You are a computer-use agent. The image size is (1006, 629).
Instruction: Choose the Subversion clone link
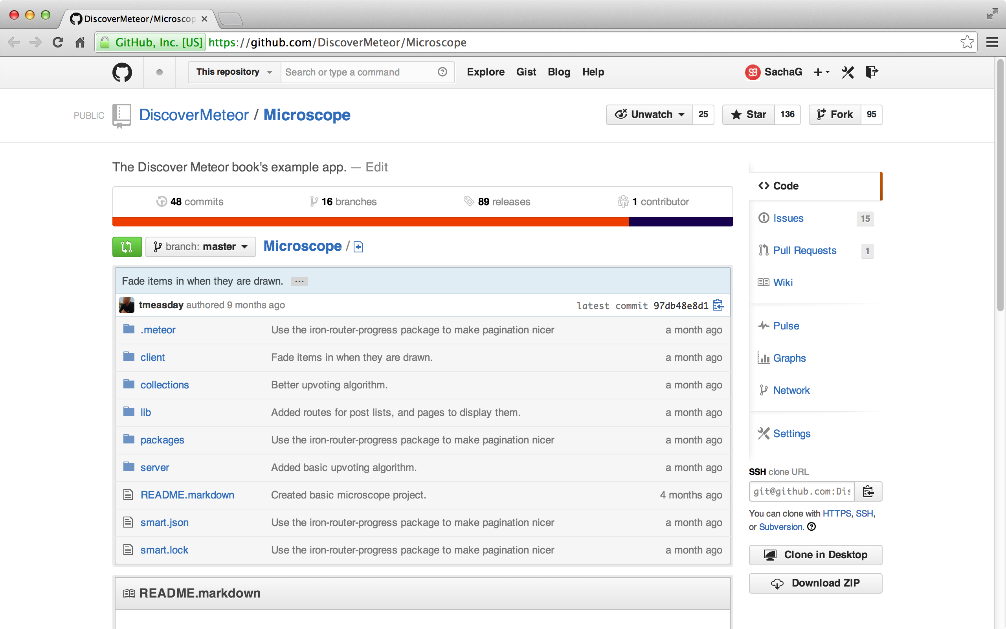(781, 527)
